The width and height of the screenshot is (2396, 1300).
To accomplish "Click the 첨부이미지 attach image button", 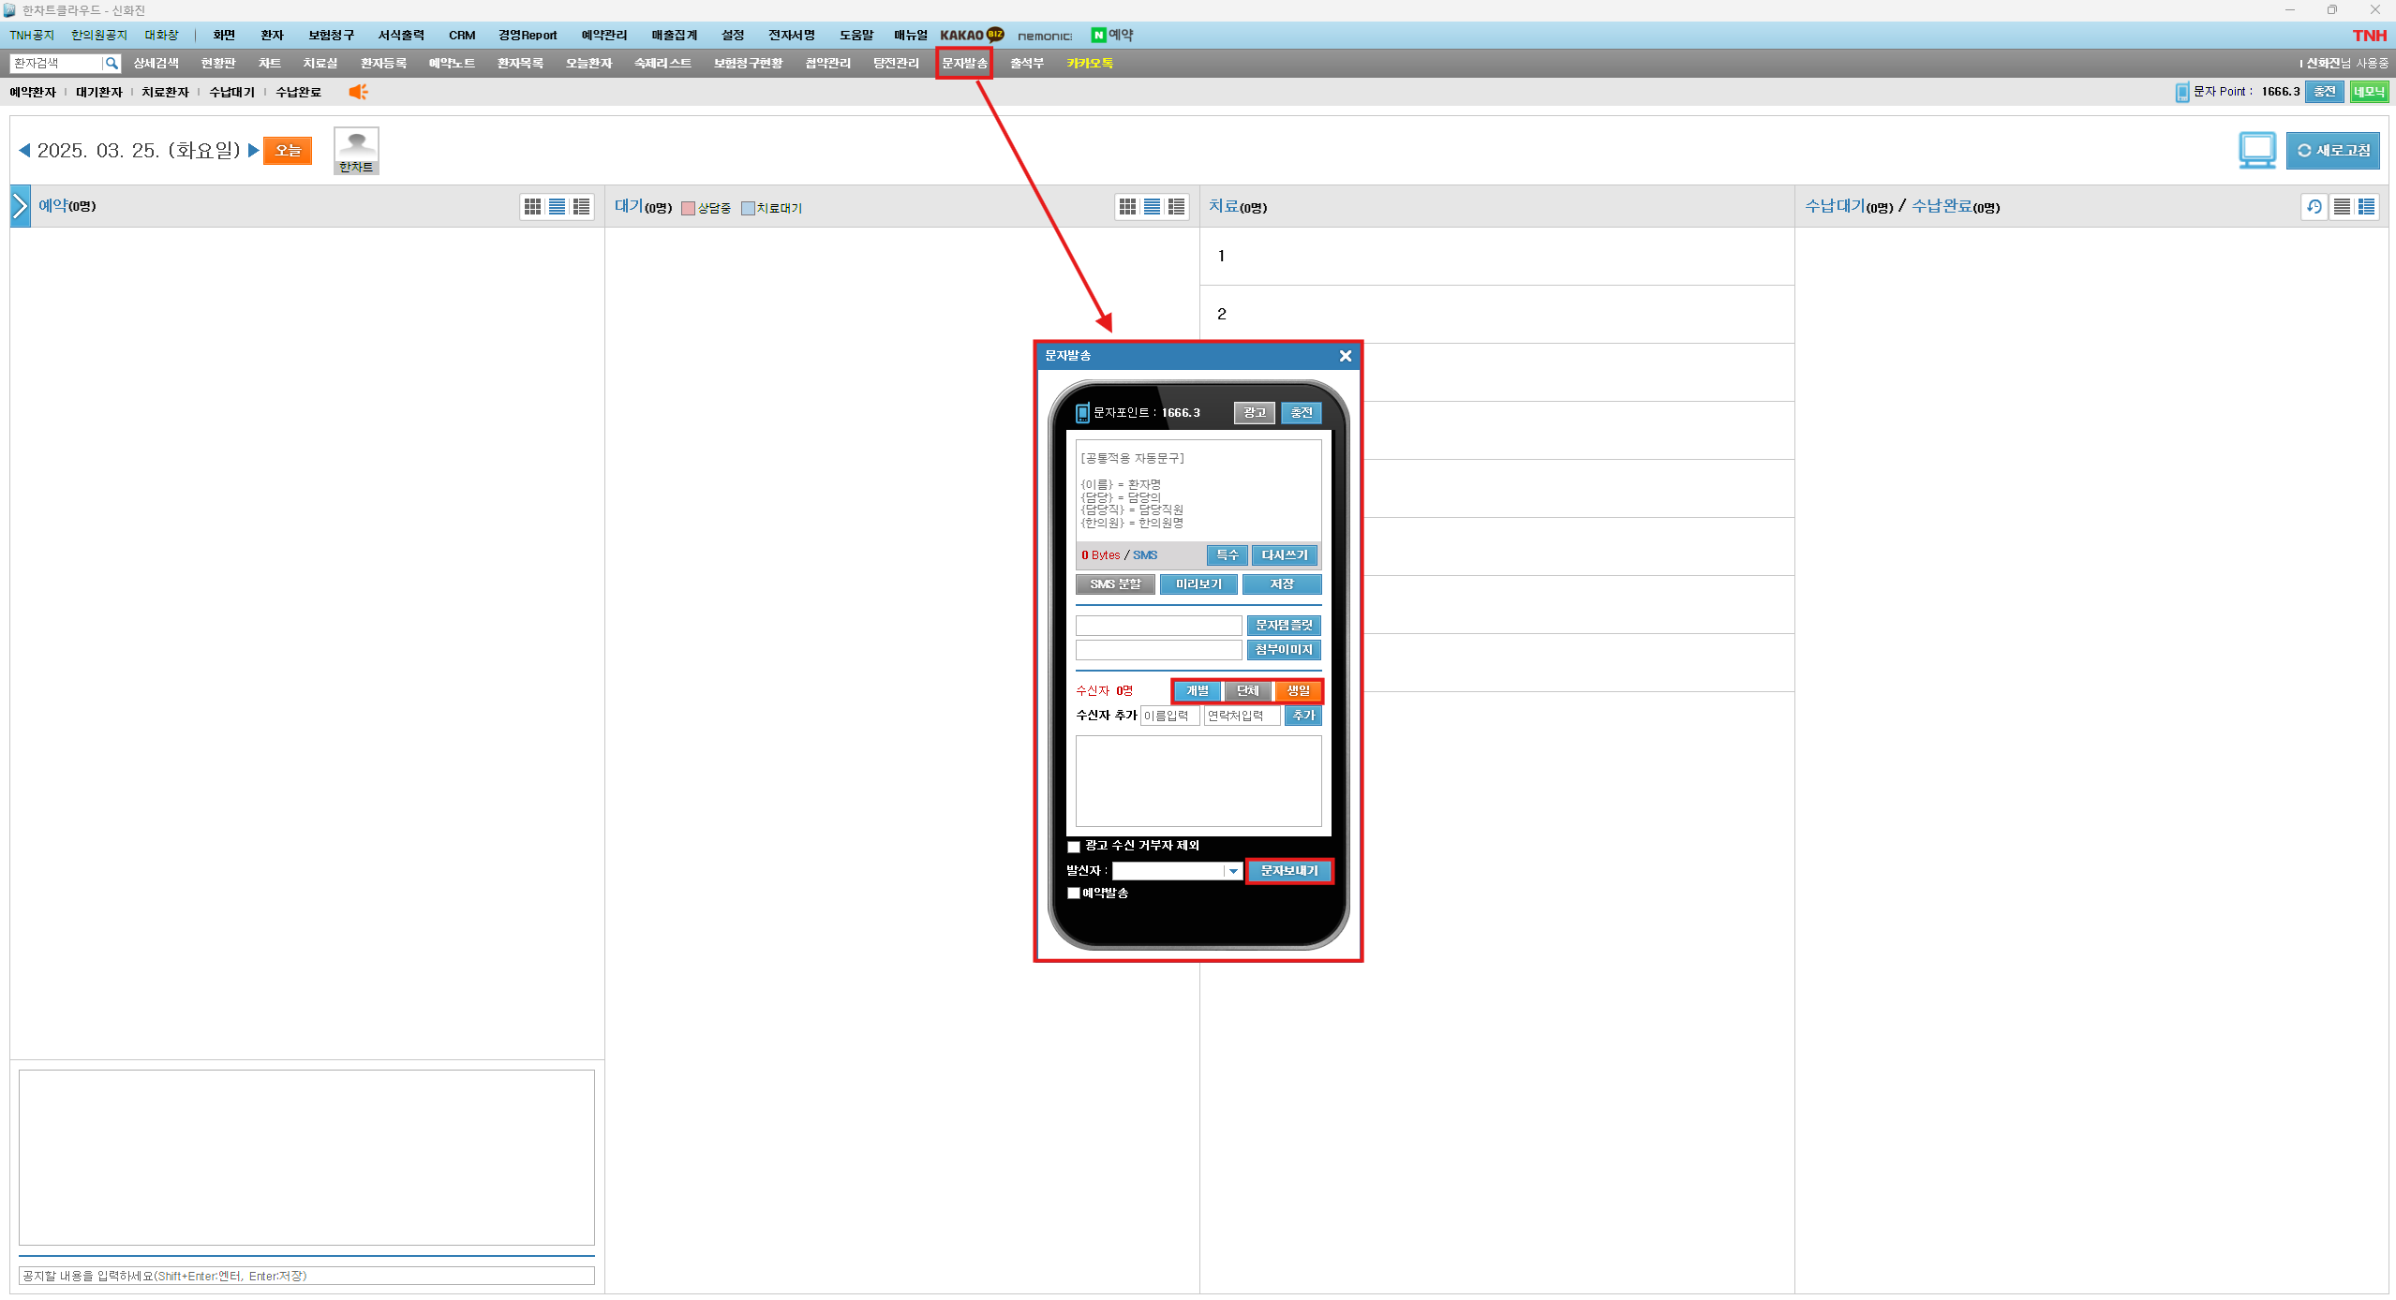I will 1284,650.
